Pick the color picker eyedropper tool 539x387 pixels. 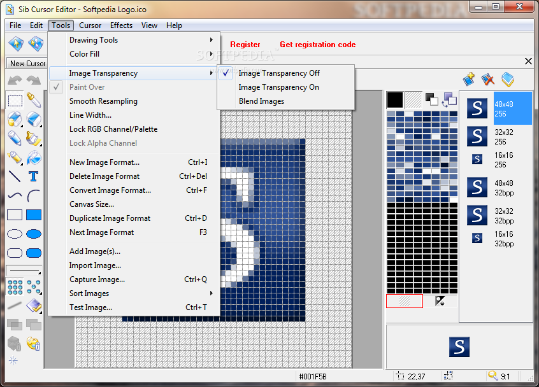(34, 100)
